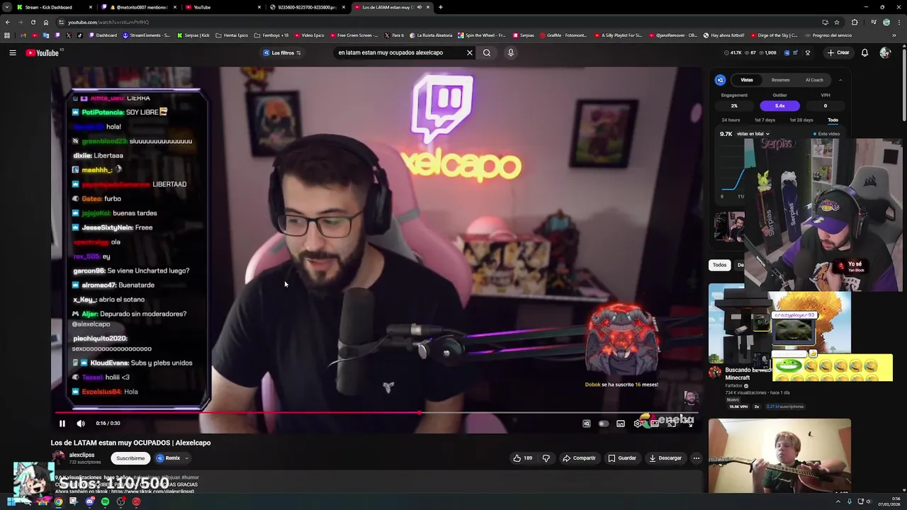Start voice search with the microphone
Screen dimensions: 907x510
(x=510, y=52)
